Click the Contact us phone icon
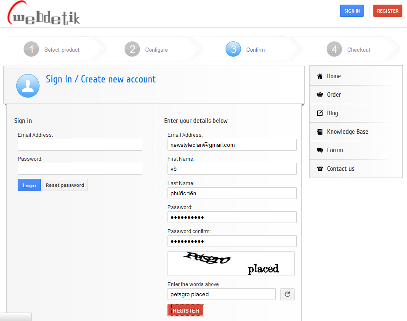 (x=319, y=169)
